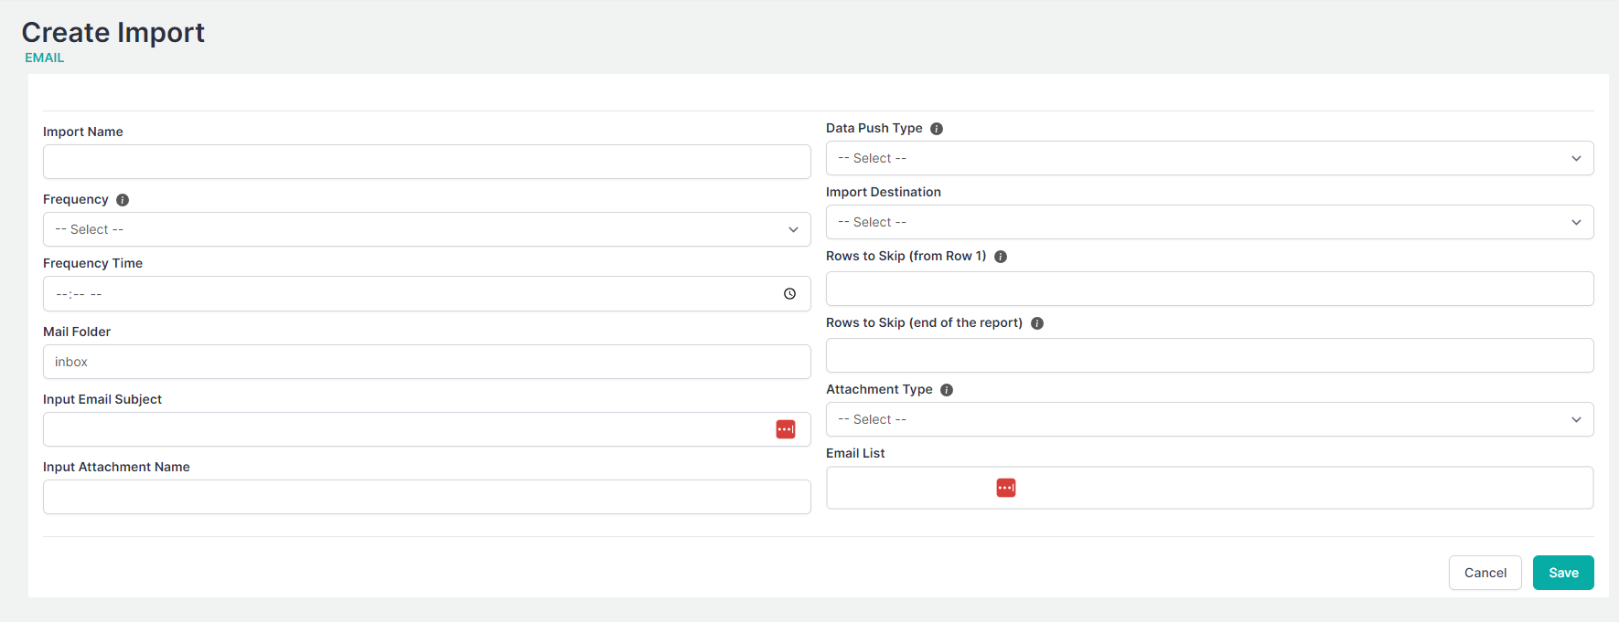1619x622 pixels.
Task: Click the info icon beside Frequency label
Action: point(123,200)
